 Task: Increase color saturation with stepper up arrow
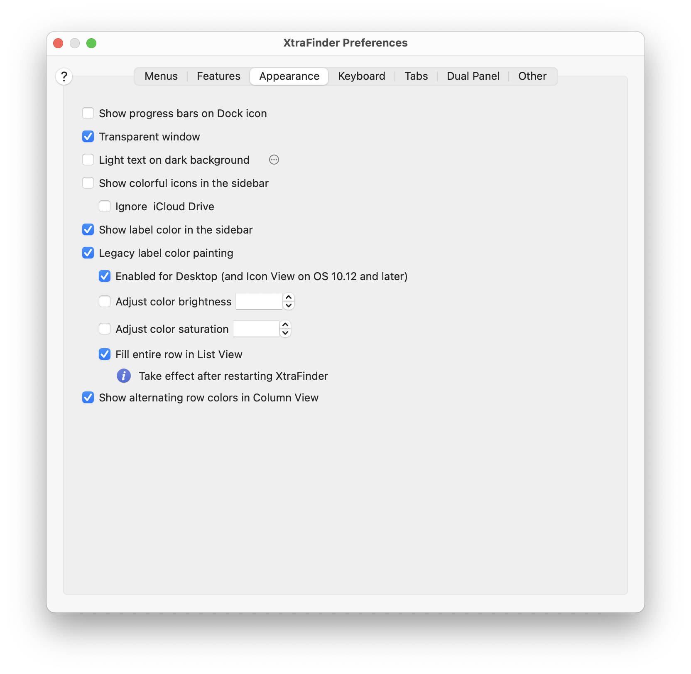pos(285,325)
